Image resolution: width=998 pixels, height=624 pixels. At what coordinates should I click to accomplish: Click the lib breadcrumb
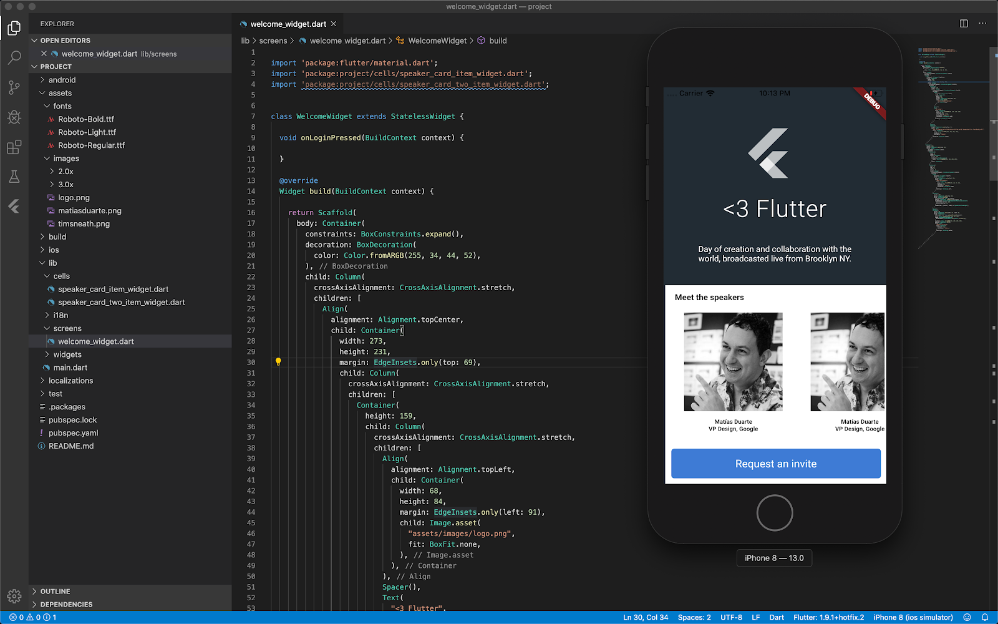(x=245, y=41)
